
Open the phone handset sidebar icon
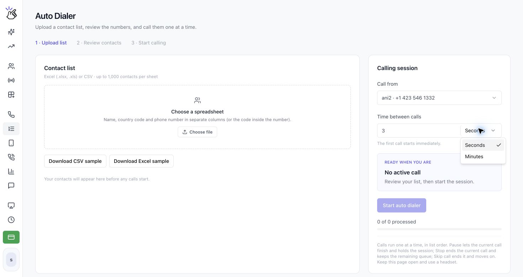point(11,114)
